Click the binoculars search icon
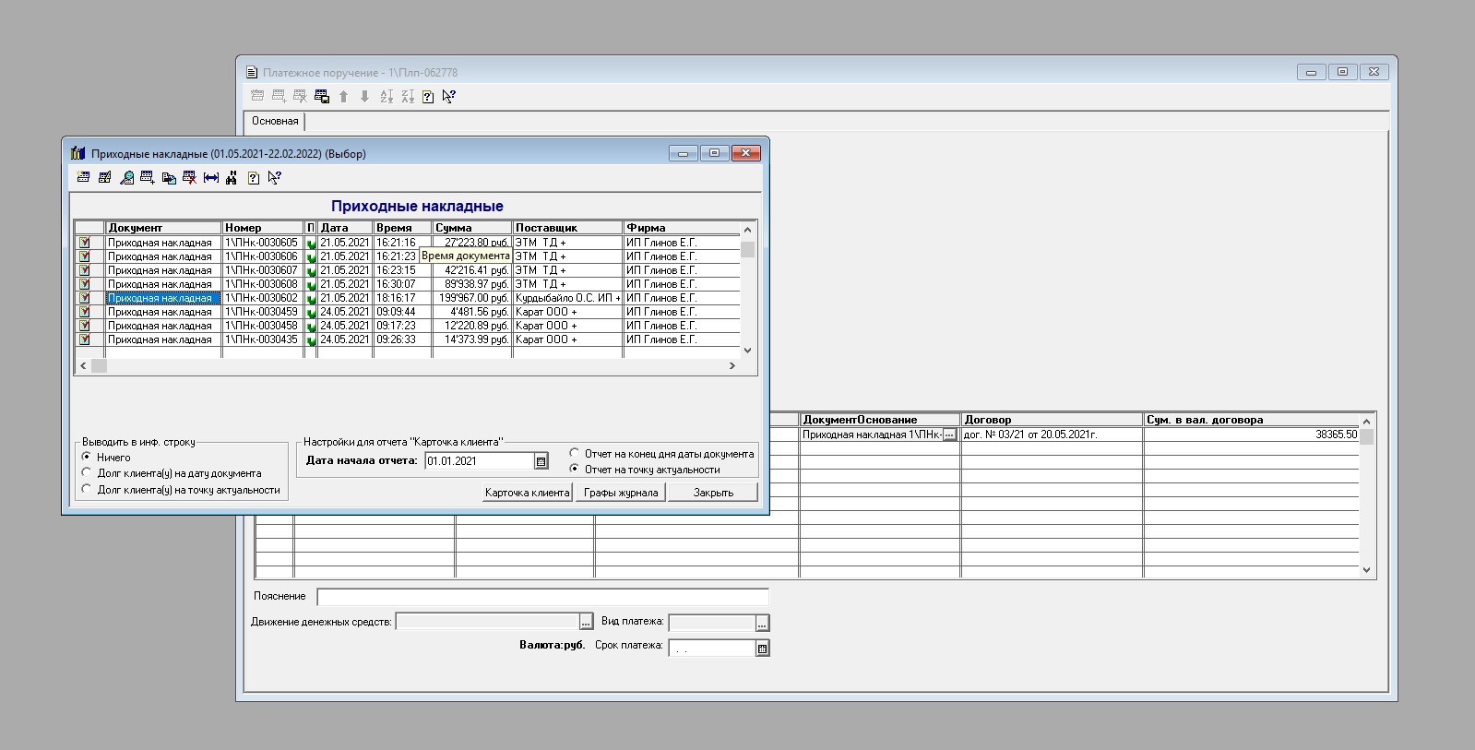Image resolution: width=1475 pixels, height=750 pixels. [x=232, y=178]
